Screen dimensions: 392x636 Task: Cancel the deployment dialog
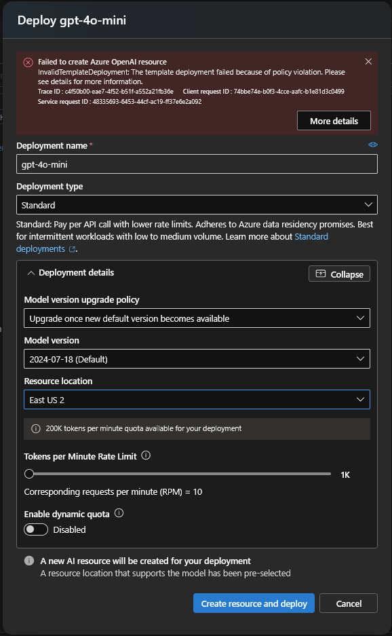point(349,603)
